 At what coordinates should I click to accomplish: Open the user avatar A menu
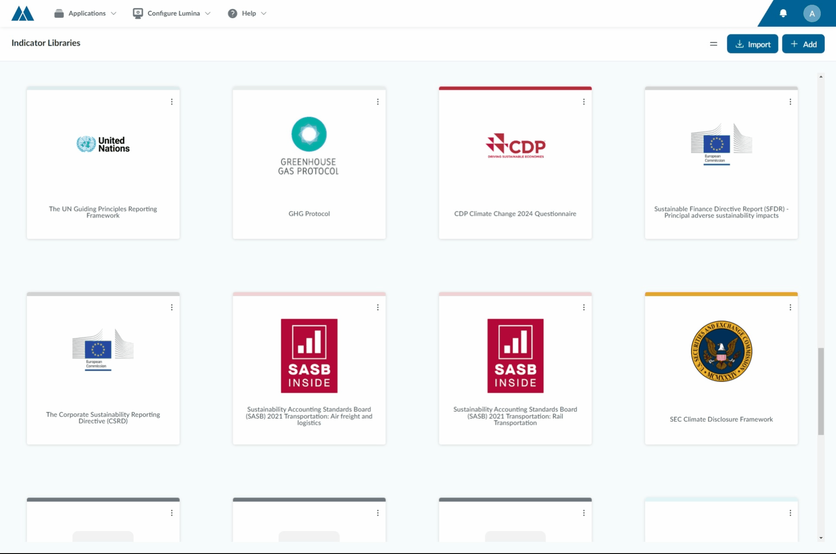tap(812, 13)
